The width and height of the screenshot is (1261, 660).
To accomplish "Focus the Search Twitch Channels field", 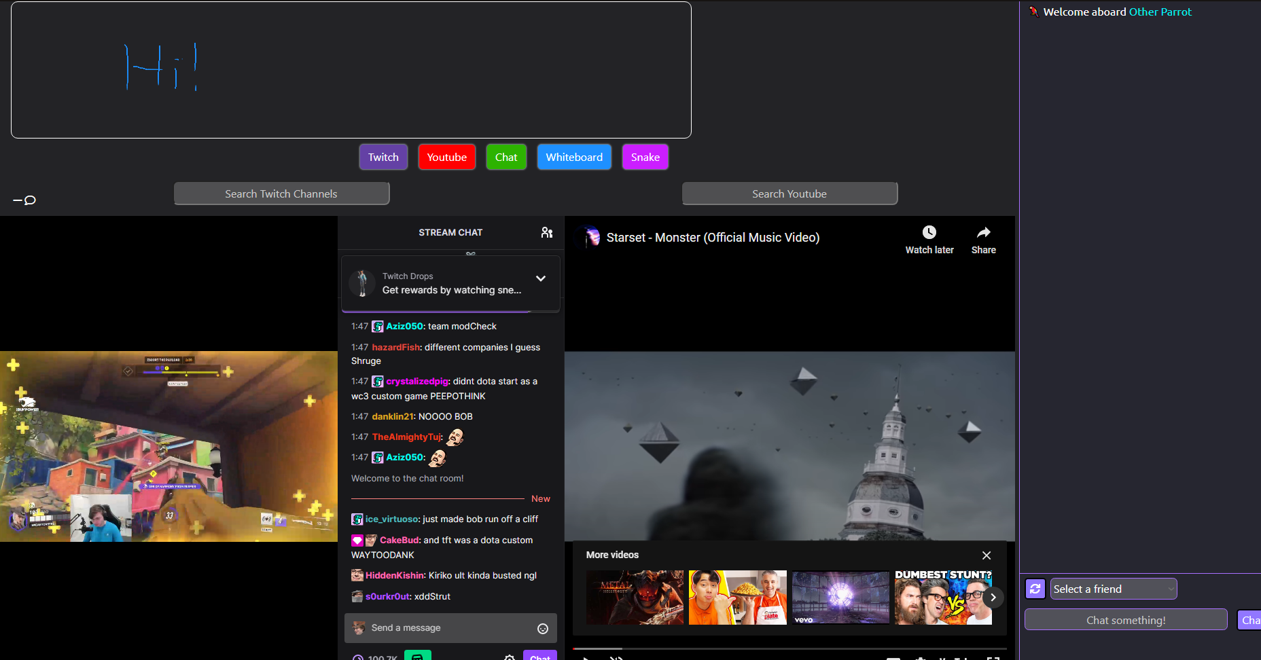I will (x=281, y=194).
